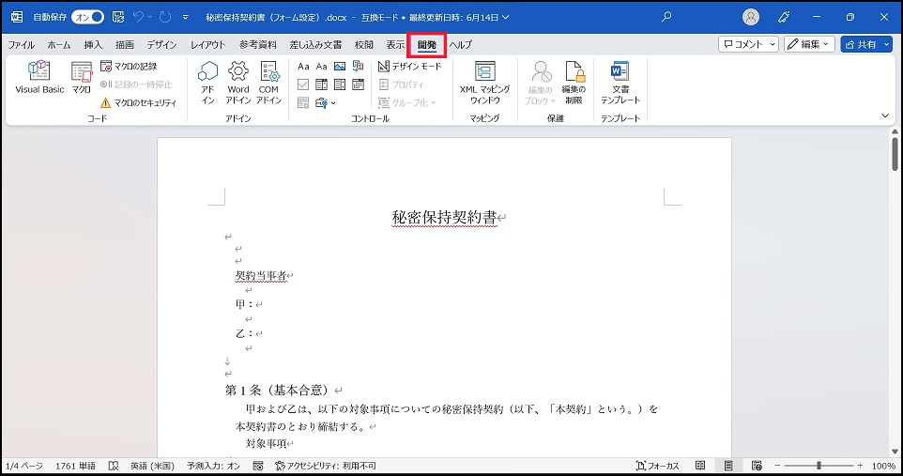Insert check box content control
Viewport: 903px width, 476px height.
(x=303, y=84)
